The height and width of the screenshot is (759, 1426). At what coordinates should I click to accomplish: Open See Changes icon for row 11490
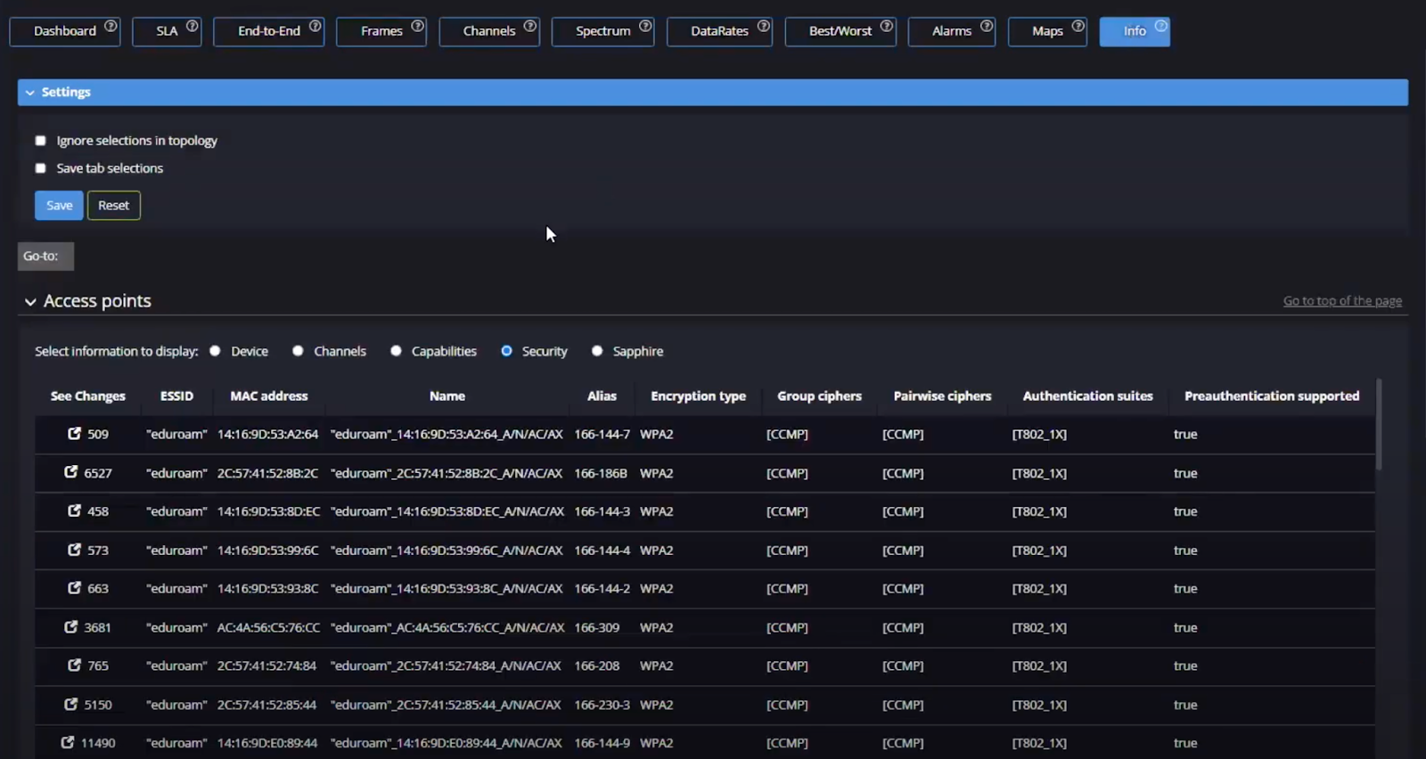pyautogui.click(x=68, y=742)
